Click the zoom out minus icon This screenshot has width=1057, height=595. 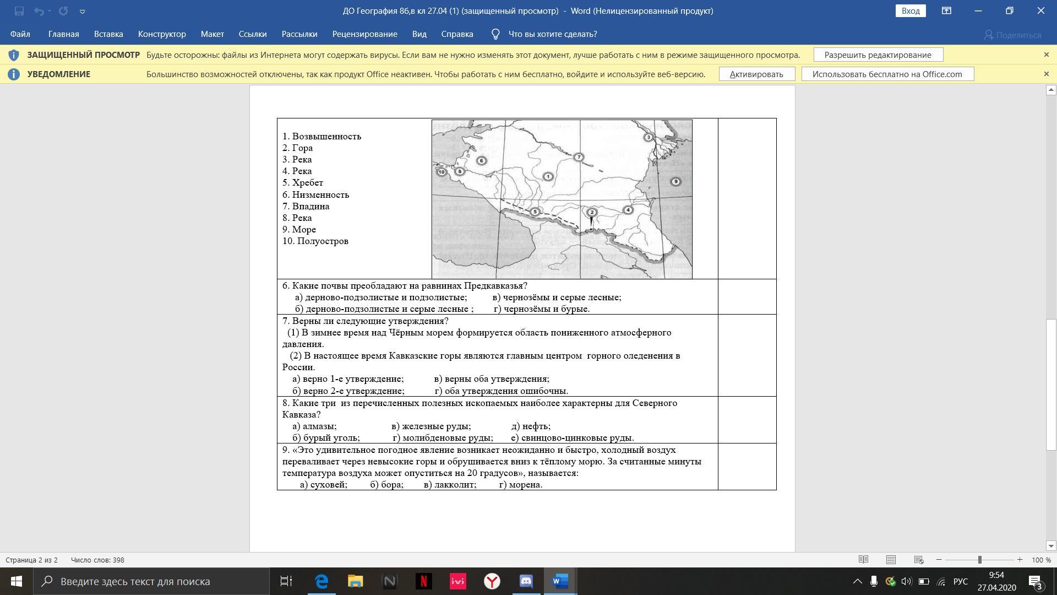tap(939, 560)
